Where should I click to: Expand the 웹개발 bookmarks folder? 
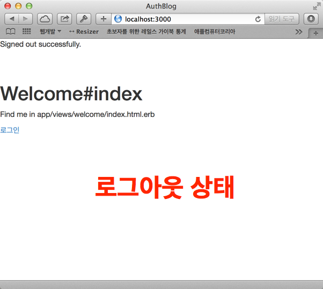(x=50, y=32)
